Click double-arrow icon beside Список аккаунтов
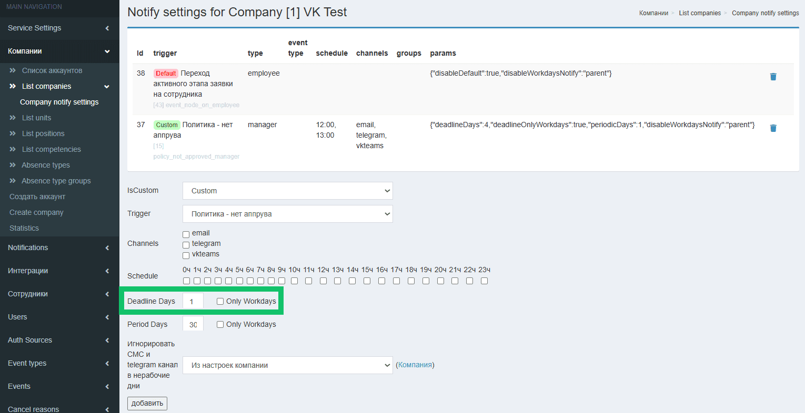 (x=13, y=70)
